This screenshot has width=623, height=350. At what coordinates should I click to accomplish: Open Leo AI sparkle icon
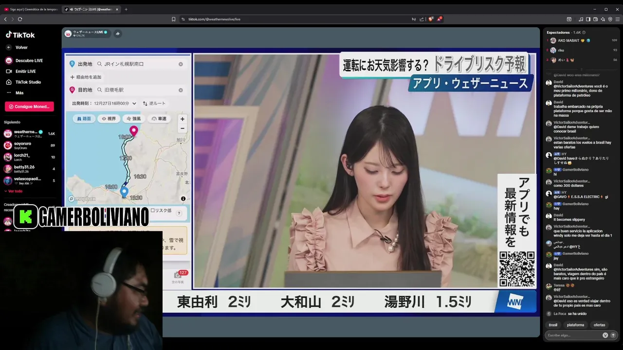point(603,19)
